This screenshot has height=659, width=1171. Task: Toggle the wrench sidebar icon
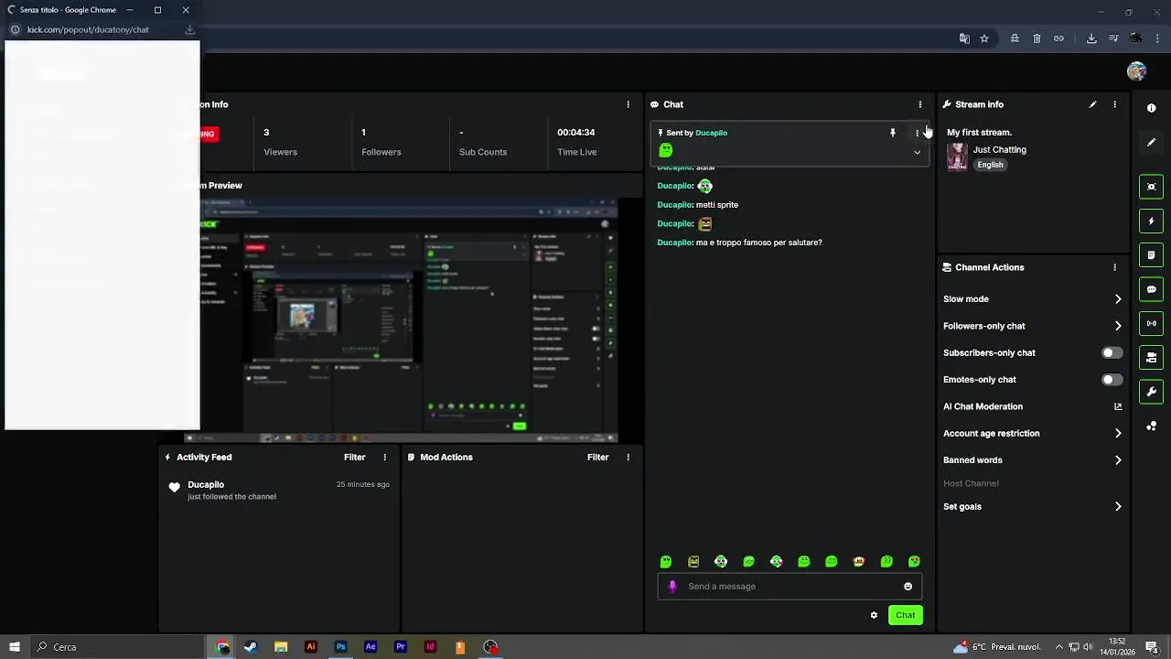(x=1151, y=392)
